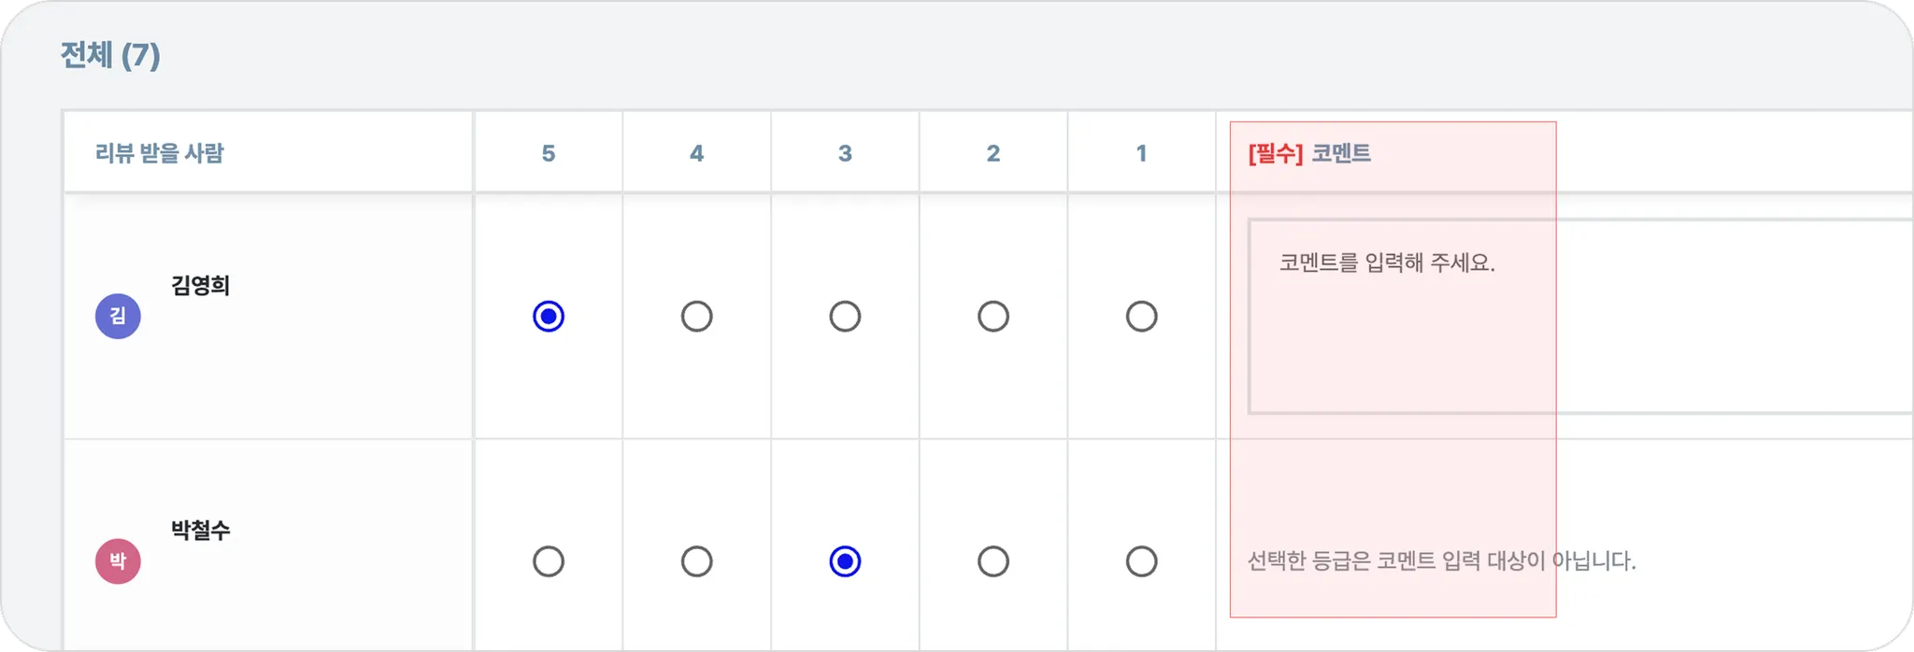Click the 김영희 avatar icon
This screenshot has height=652, width=1914.
[118, 317]
